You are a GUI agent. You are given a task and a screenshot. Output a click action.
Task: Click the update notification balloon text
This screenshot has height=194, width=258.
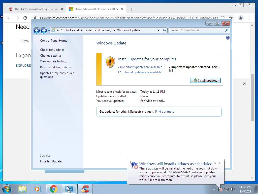pos(179,174)
